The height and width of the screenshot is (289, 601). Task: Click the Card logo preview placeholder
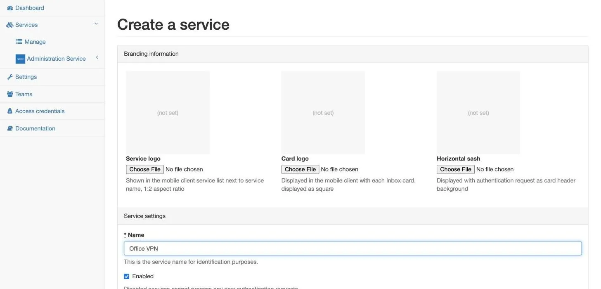(323, 113)
